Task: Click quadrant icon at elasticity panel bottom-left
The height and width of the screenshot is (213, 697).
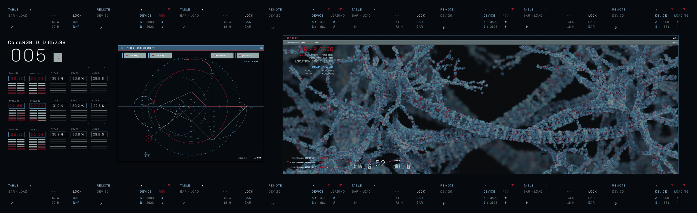Action: (x=146, y=154)
